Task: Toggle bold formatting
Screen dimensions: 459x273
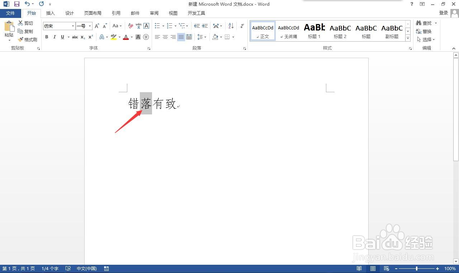Action: tap(47, 37)
